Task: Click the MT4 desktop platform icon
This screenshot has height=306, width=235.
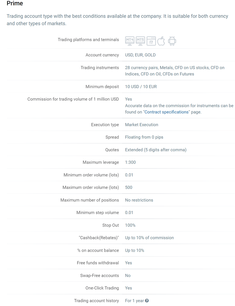Action: (x=130, y=41)
